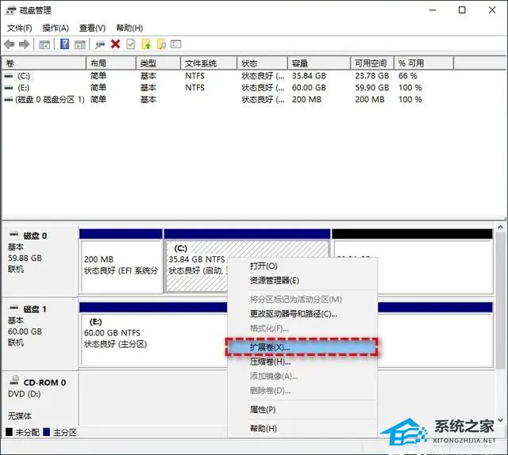Click the show/hide console tree icon
The height and width of the screenshot is (455, 508).
point(44,44)
